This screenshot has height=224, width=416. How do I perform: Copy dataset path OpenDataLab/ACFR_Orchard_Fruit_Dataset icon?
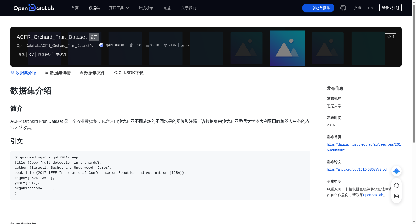tap(92, 46)
